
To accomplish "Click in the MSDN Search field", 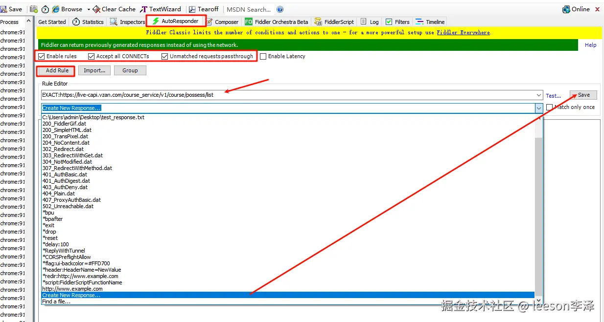I will (249, 9).
